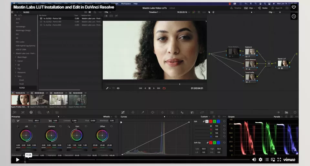Screen dimensions: 310x166
Task: Collapse the Sony LUT folder
Action: point(15,76)
